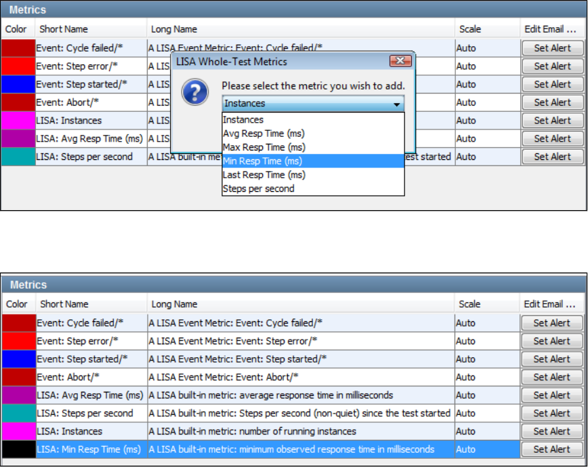Select 'Event: Step error/*' short name in top panel
The height and width of the screenshot is (467, 588).
91,66
